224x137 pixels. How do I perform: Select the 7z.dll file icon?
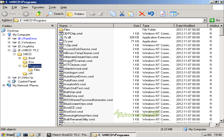pyautogui.click(x=61, y=37)
